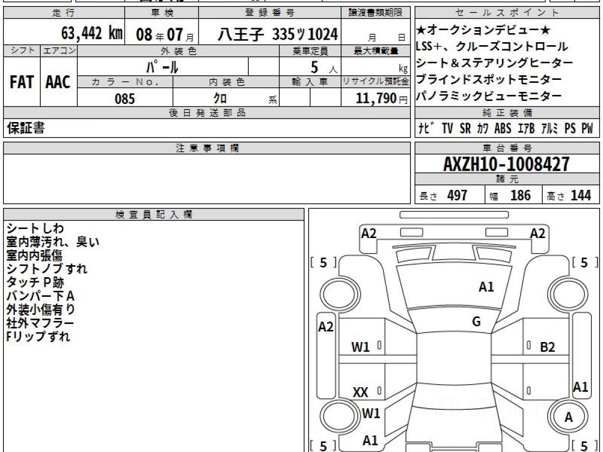Select the inspection date 08年07月
Viewport: 603px width, 452px height.
(x=164, y=35)
